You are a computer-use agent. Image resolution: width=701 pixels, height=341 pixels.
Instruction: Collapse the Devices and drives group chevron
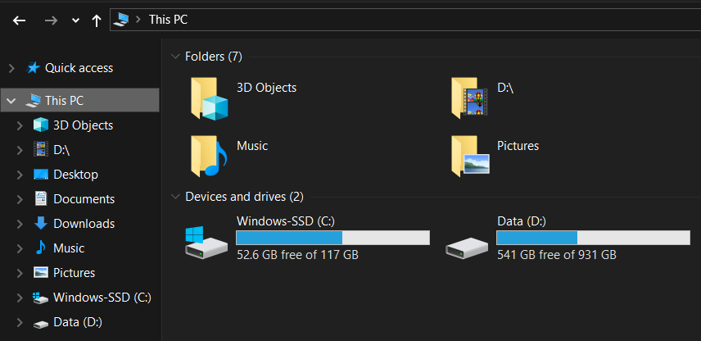[x=174, y=197]
